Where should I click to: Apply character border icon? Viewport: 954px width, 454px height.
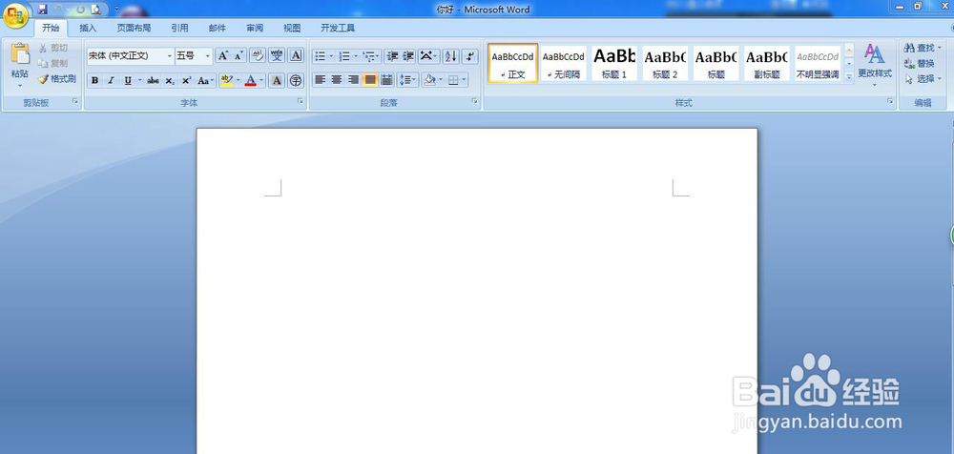(x=296, y=56)
